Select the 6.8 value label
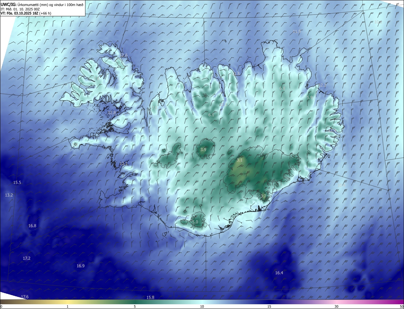This screenshot has height=309, width=404. coord(282,88)
